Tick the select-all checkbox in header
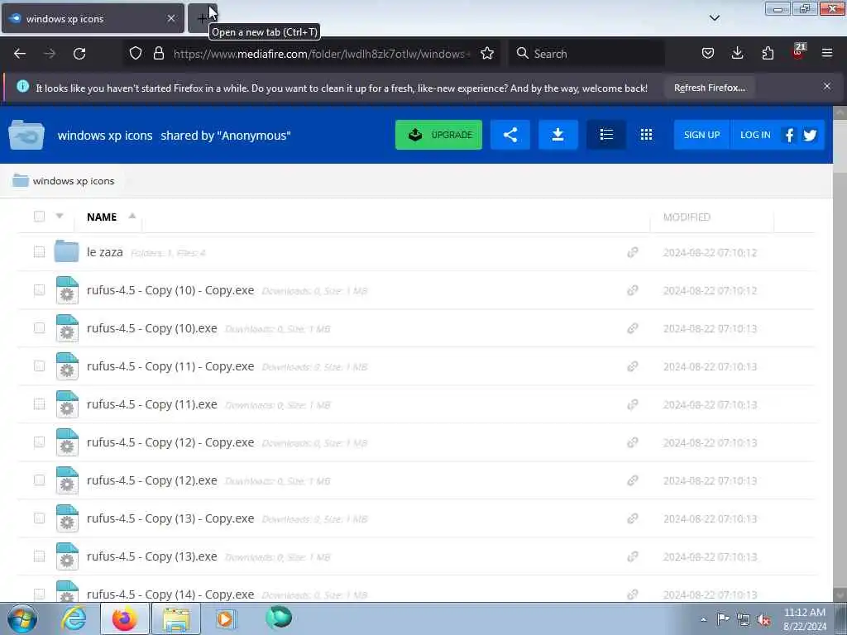This screenshot has height=635, width=847. point(39,217)
